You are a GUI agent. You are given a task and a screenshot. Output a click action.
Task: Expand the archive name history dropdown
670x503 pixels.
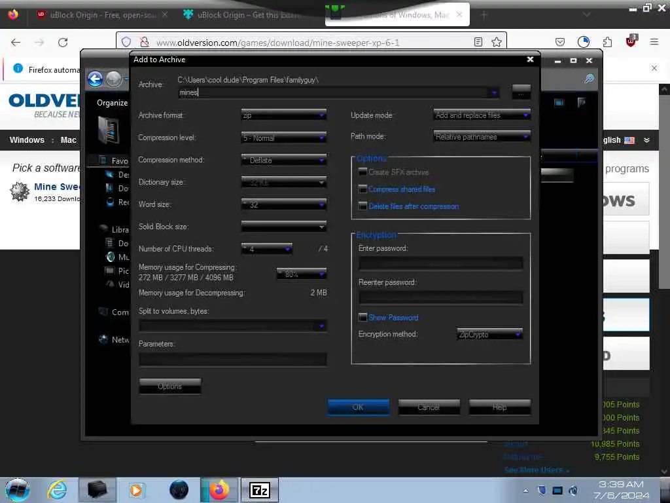(x=494, y=92)
